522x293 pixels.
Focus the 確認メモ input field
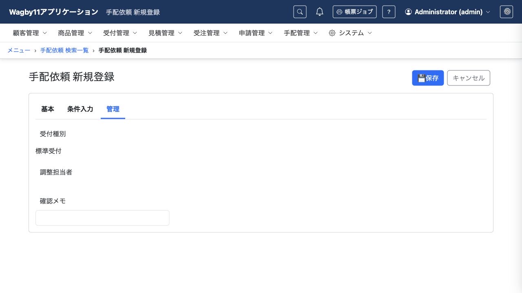pyautogui.click(x=102, y=218)
